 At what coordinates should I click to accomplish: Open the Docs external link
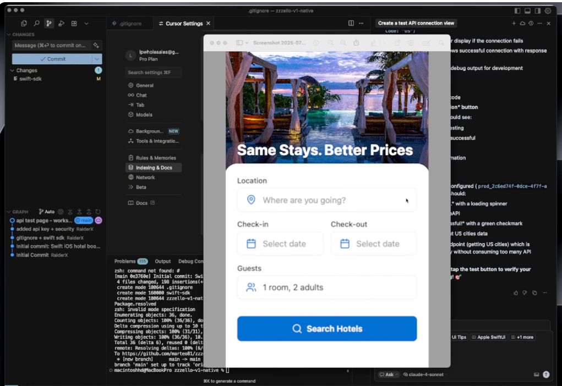pos(141,203)
